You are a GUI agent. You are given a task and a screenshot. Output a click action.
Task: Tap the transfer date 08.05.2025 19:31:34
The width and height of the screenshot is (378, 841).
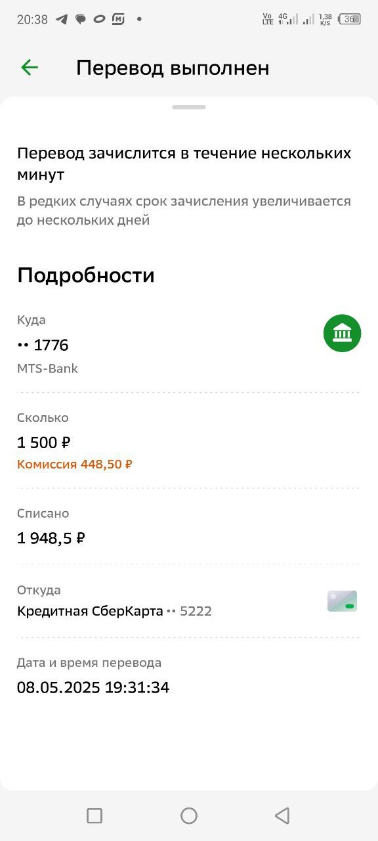click(93, 688)
